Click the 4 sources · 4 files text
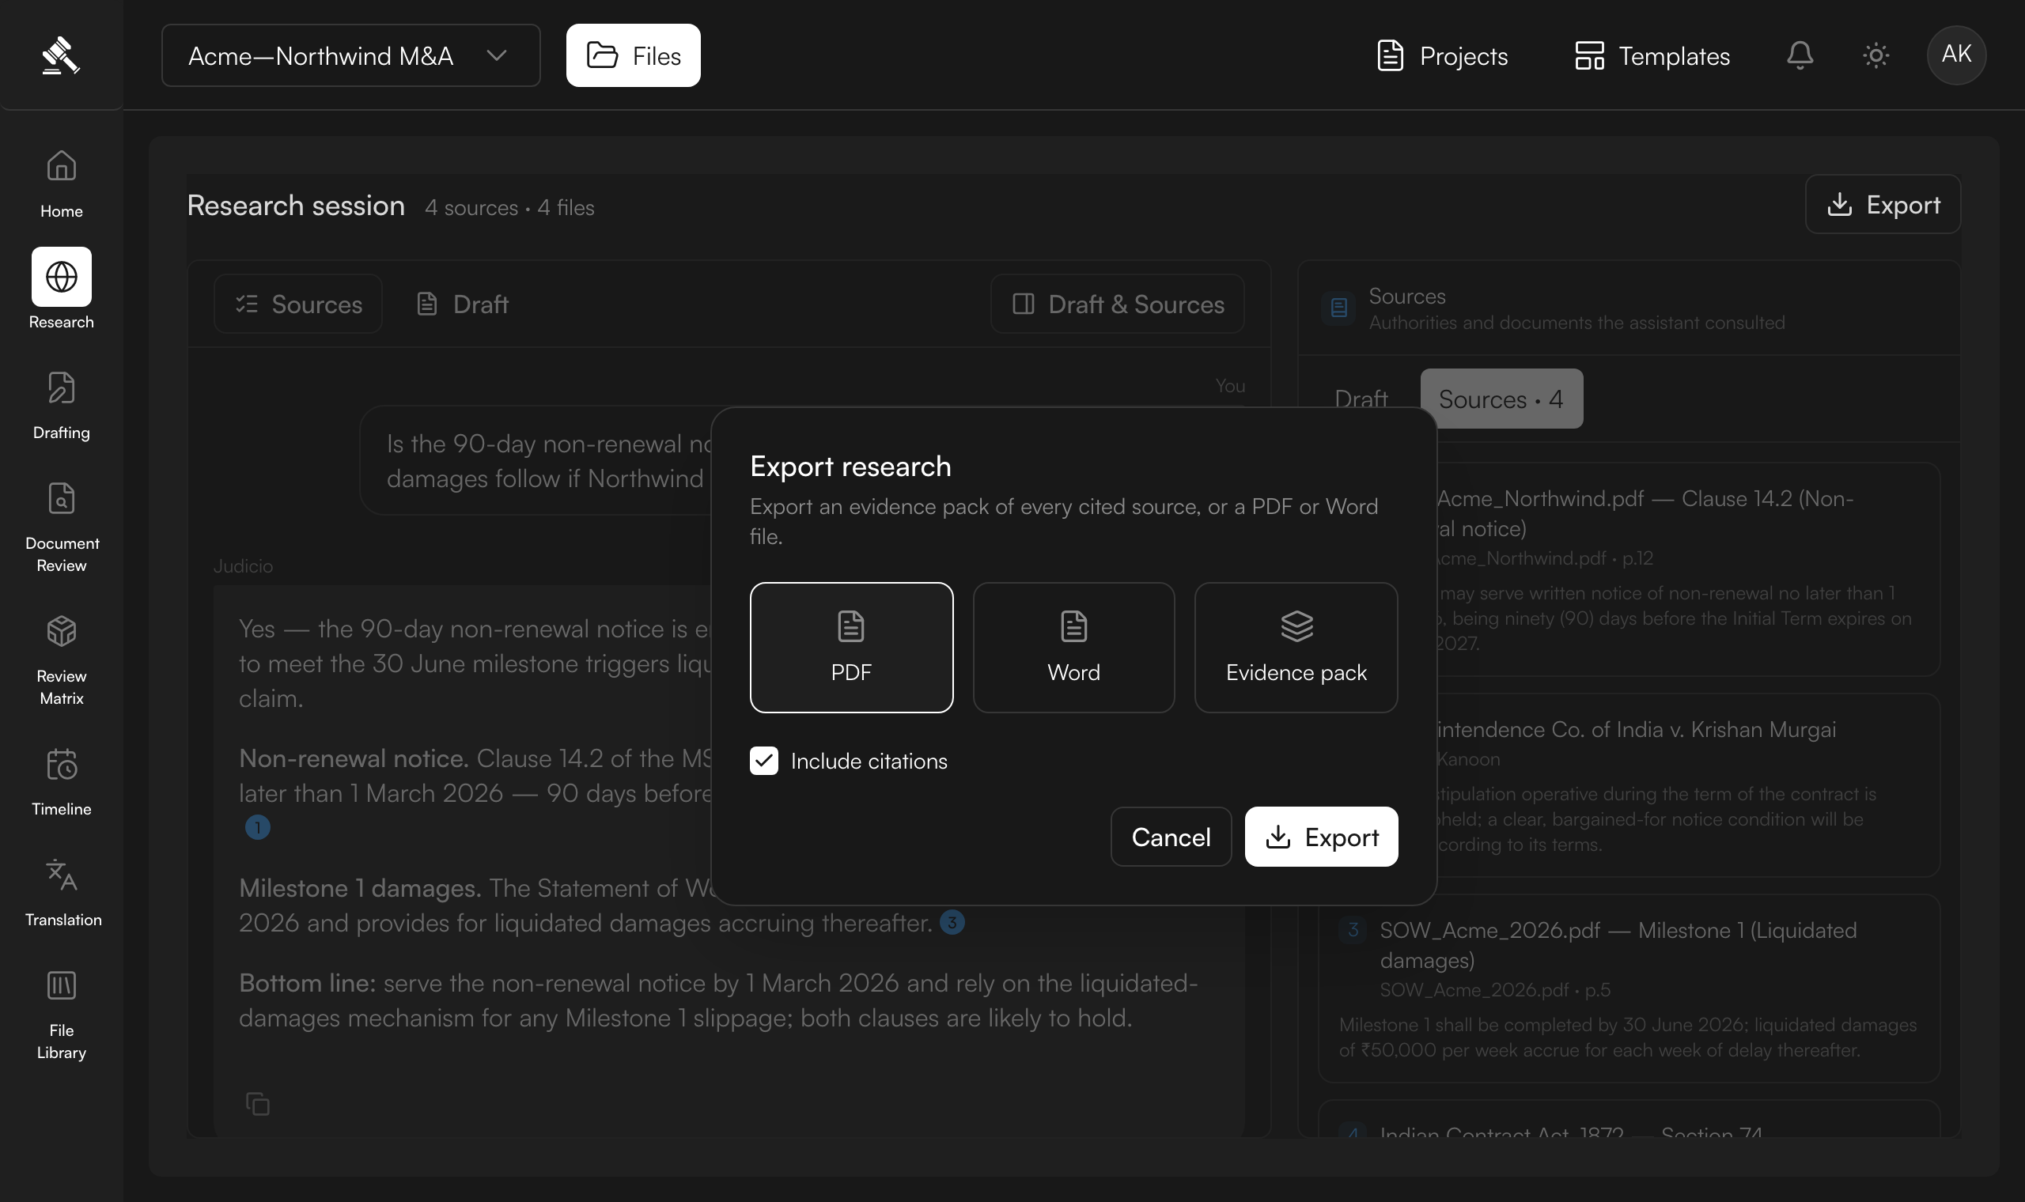 click(509, 207)
